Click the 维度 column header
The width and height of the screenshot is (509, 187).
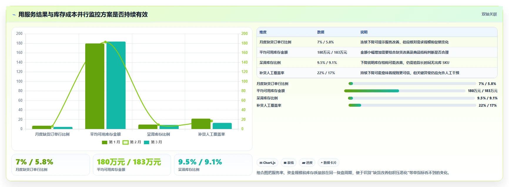pos(263,32)
